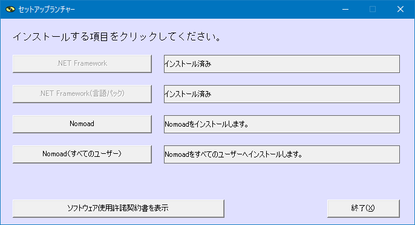The height and width of the screenshot is (225, 415).
Task: Minimize the setup launcher window
Action: pyautogui.click(x=345, y=9)
